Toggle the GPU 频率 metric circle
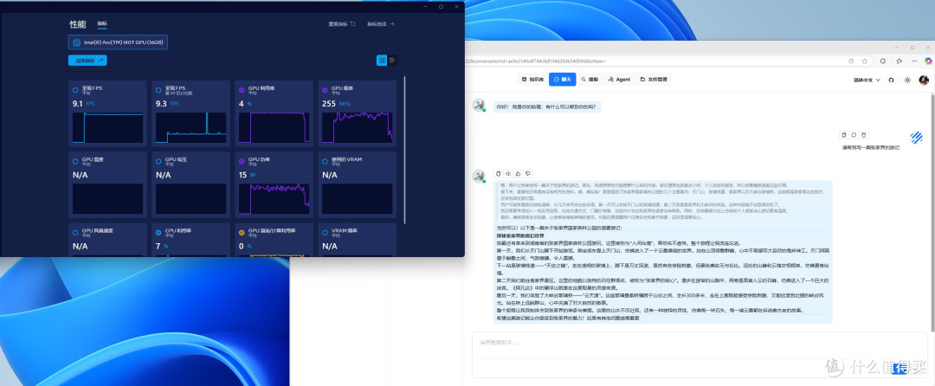Screen dimensions: 935x386 coord(325,90)
